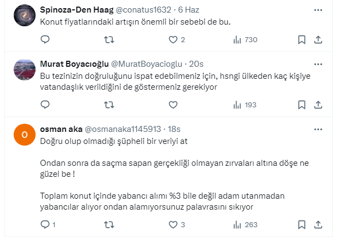Retweet Spinoza-Den Haag's post

(x=109, y=39)
